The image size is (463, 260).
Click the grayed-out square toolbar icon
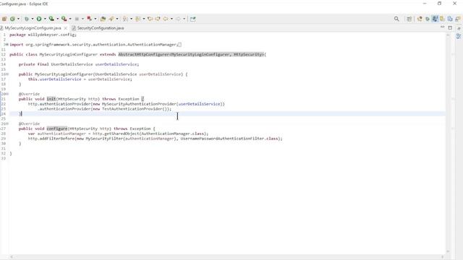tap(77, 19)
